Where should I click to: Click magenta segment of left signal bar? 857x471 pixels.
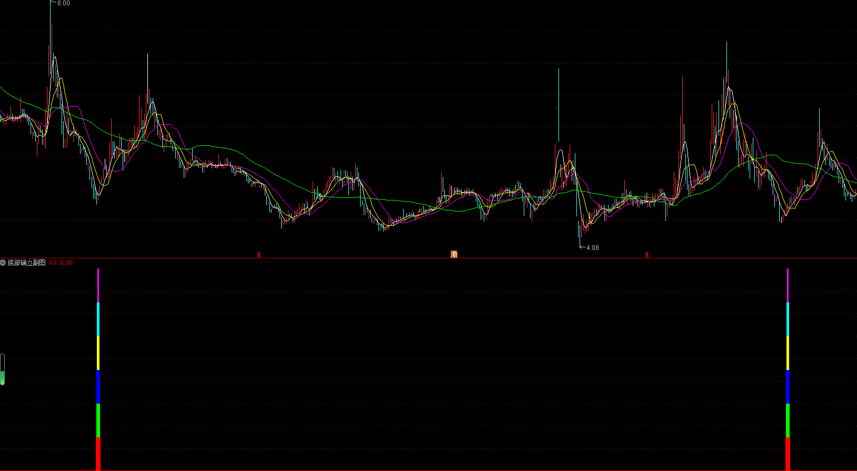[x=98, y=285]
